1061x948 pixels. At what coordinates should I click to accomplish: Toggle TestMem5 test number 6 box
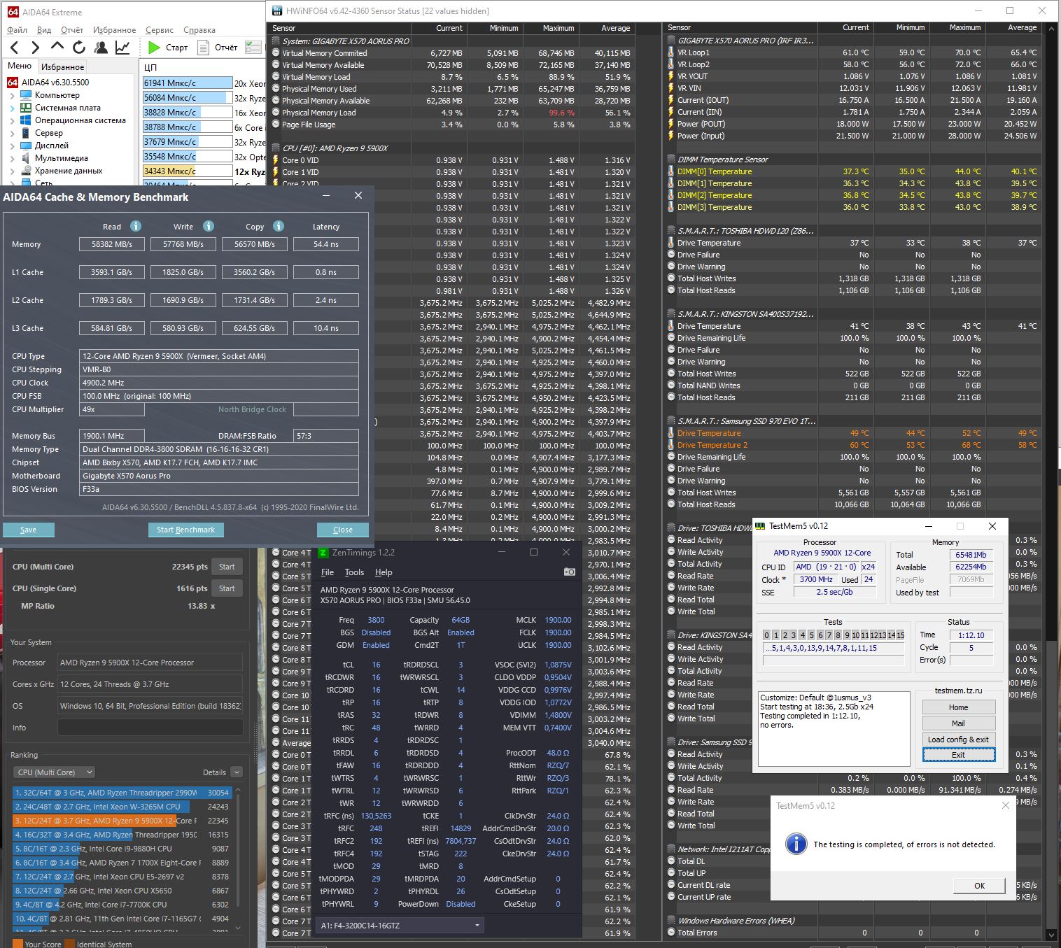click(820, 635)
